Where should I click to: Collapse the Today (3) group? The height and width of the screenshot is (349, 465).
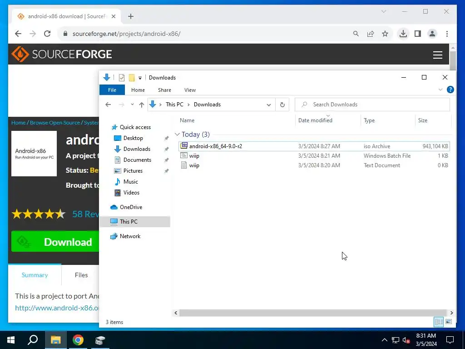[x=177, y=135]
